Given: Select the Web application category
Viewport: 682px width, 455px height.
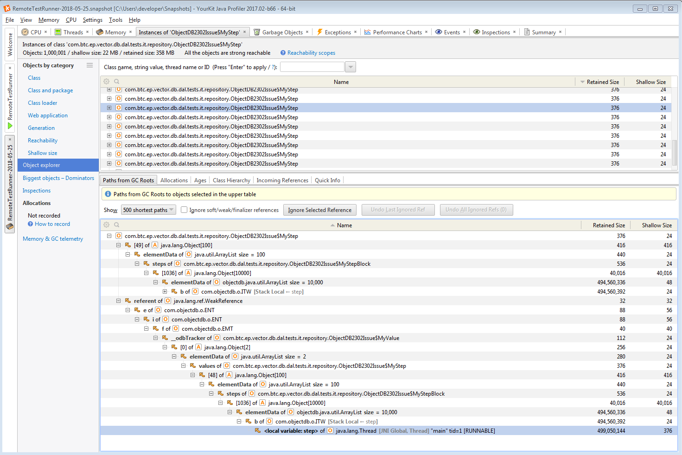Looking at the screenshot, I should pyautogui.click(x=48, y=115).
